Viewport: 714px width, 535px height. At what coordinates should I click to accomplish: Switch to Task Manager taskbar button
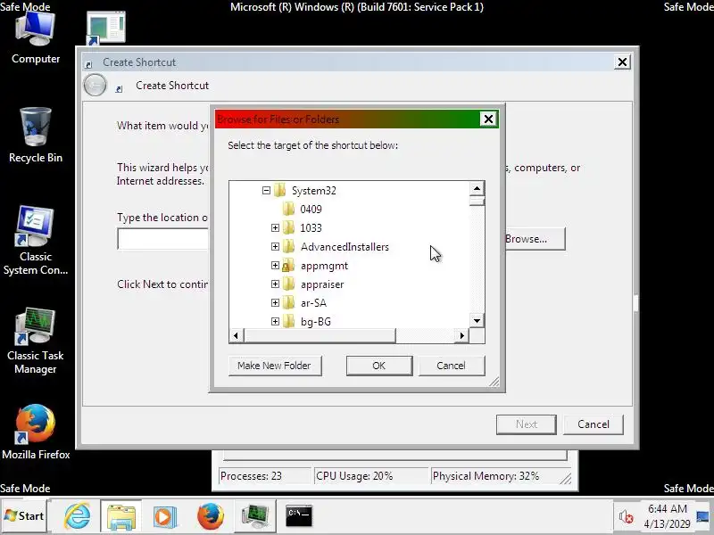(x=254, y=516)
